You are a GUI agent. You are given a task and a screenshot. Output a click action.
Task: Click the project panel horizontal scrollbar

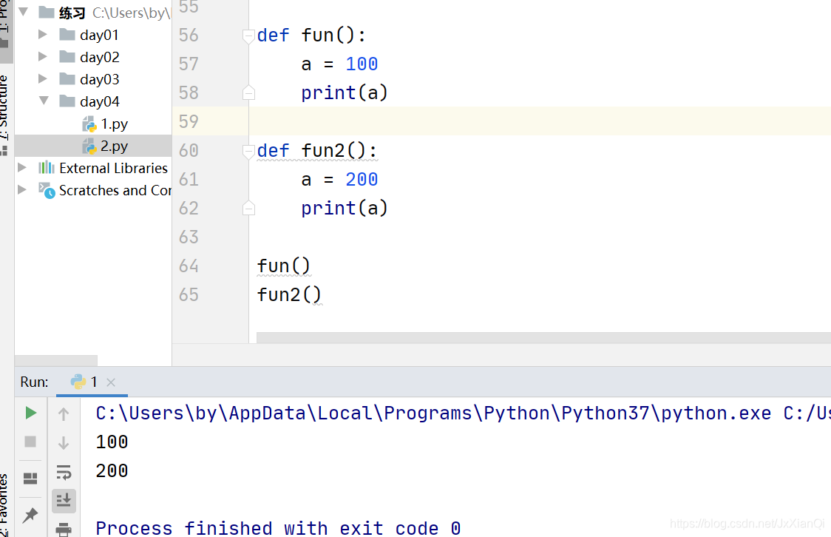[x=56, y=360]
